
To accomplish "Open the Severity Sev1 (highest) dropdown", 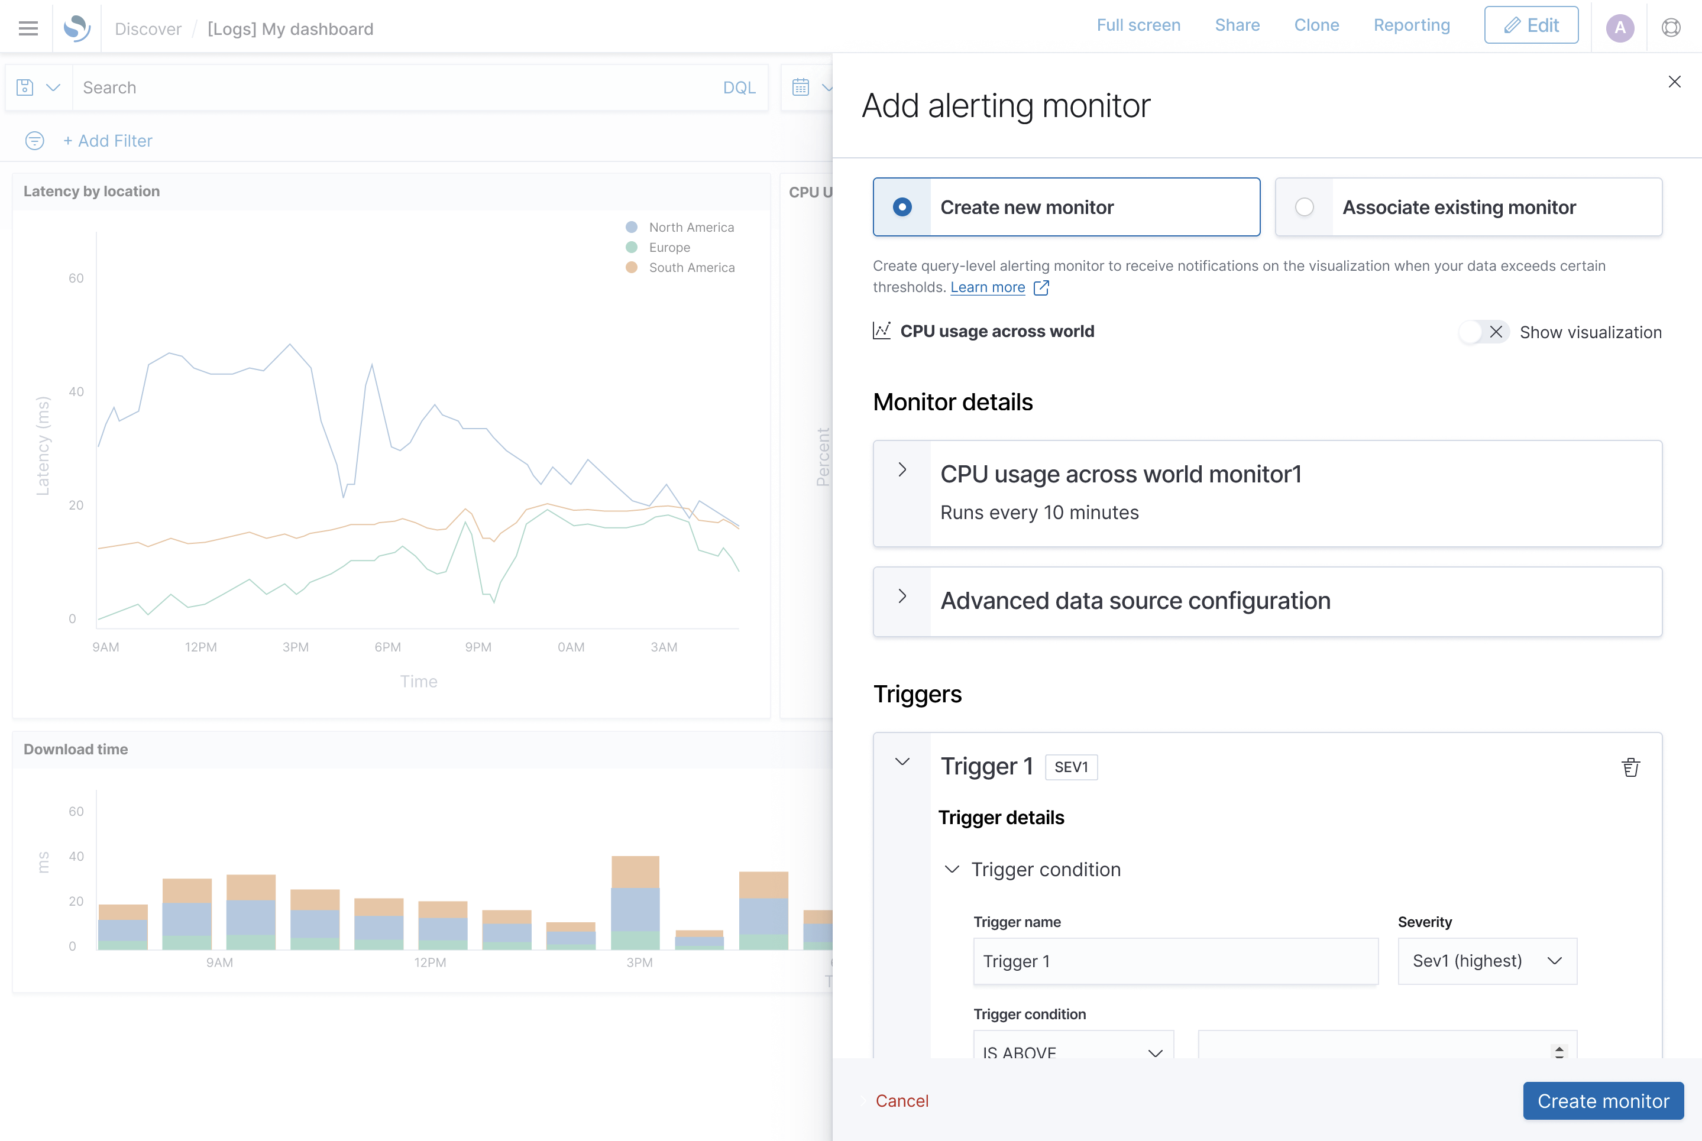I will [x=1487, y=961].
